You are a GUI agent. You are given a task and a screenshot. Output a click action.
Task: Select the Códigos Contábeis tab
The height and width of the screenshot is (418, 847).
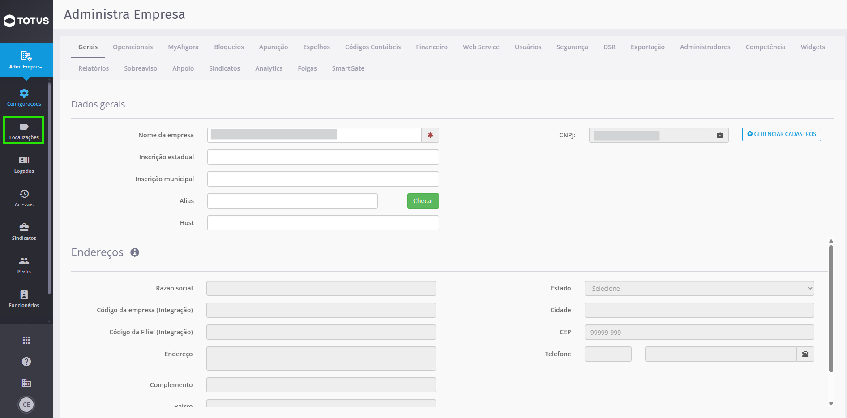point(373,47)
